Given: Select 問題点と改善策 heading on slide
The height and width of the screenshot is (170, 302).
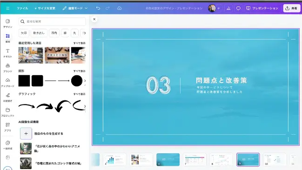Looking at the screenshot, I should (221, 80).
